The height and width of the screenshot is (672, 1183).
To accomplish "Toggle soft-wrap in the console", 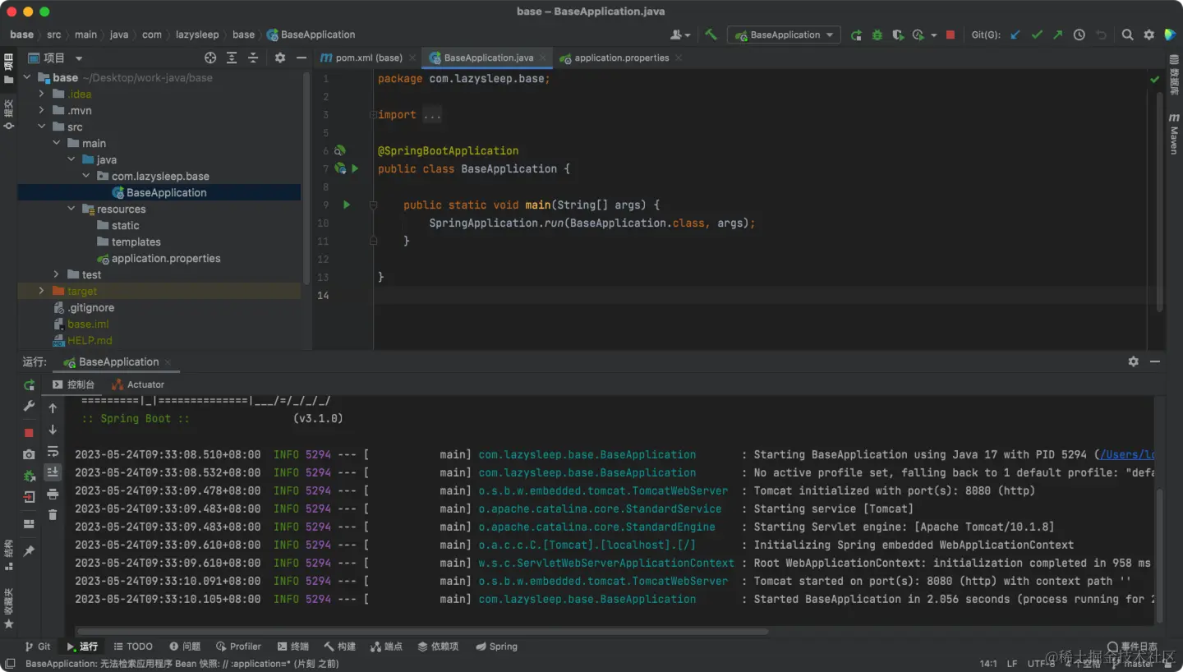I will (53, 451).
